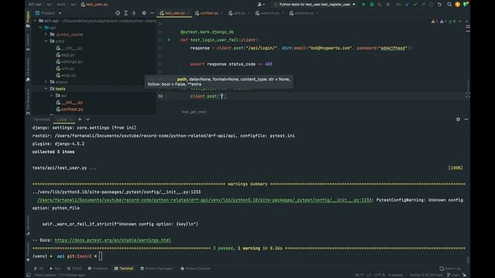Hide the Project tool window
Screen dimensions: 495x278
[x=152, y=13]
